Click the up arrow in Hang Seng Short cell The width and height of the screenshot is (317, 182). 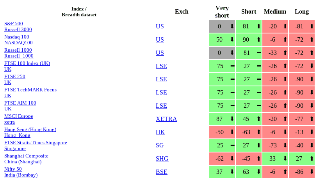point(259,132)
